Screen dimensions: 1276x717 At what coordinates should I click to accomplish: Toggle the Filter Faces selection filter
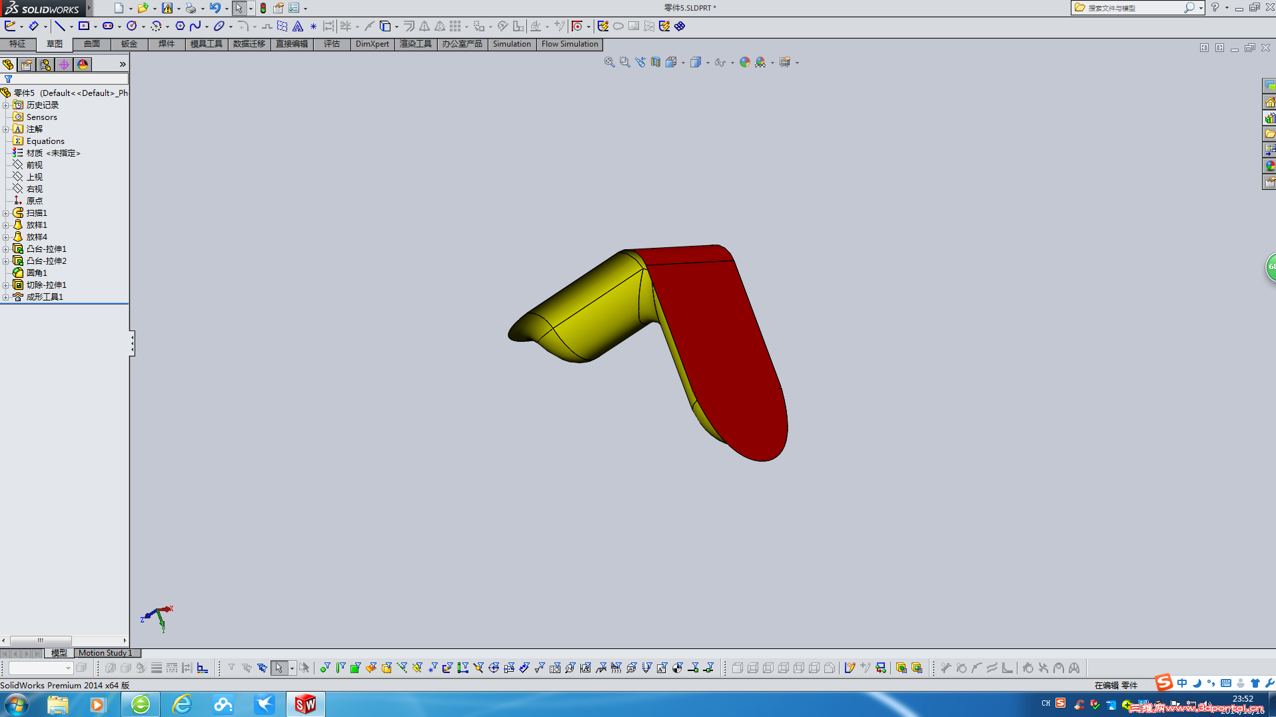(356, 668)
